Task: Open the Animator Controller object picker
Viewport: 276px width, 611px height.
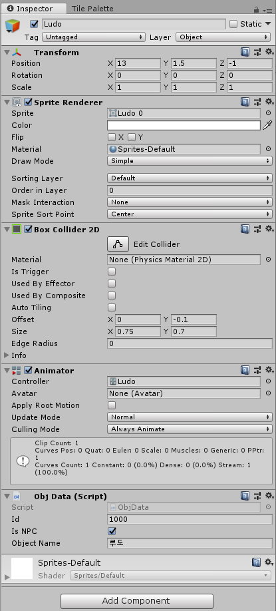Action: point(268,381)
